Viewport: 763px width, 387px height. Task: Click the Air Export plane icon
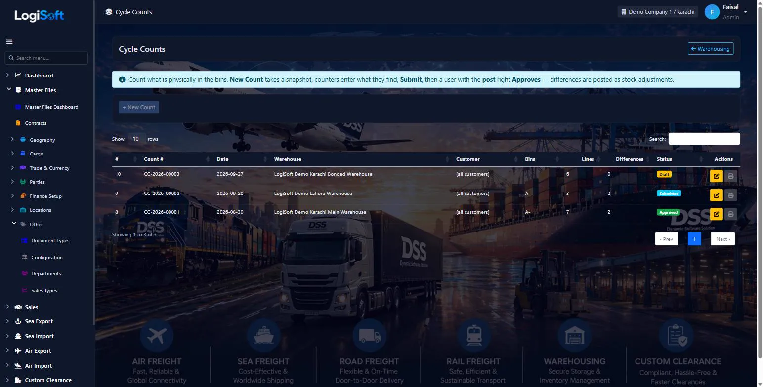tap(18, 351)
